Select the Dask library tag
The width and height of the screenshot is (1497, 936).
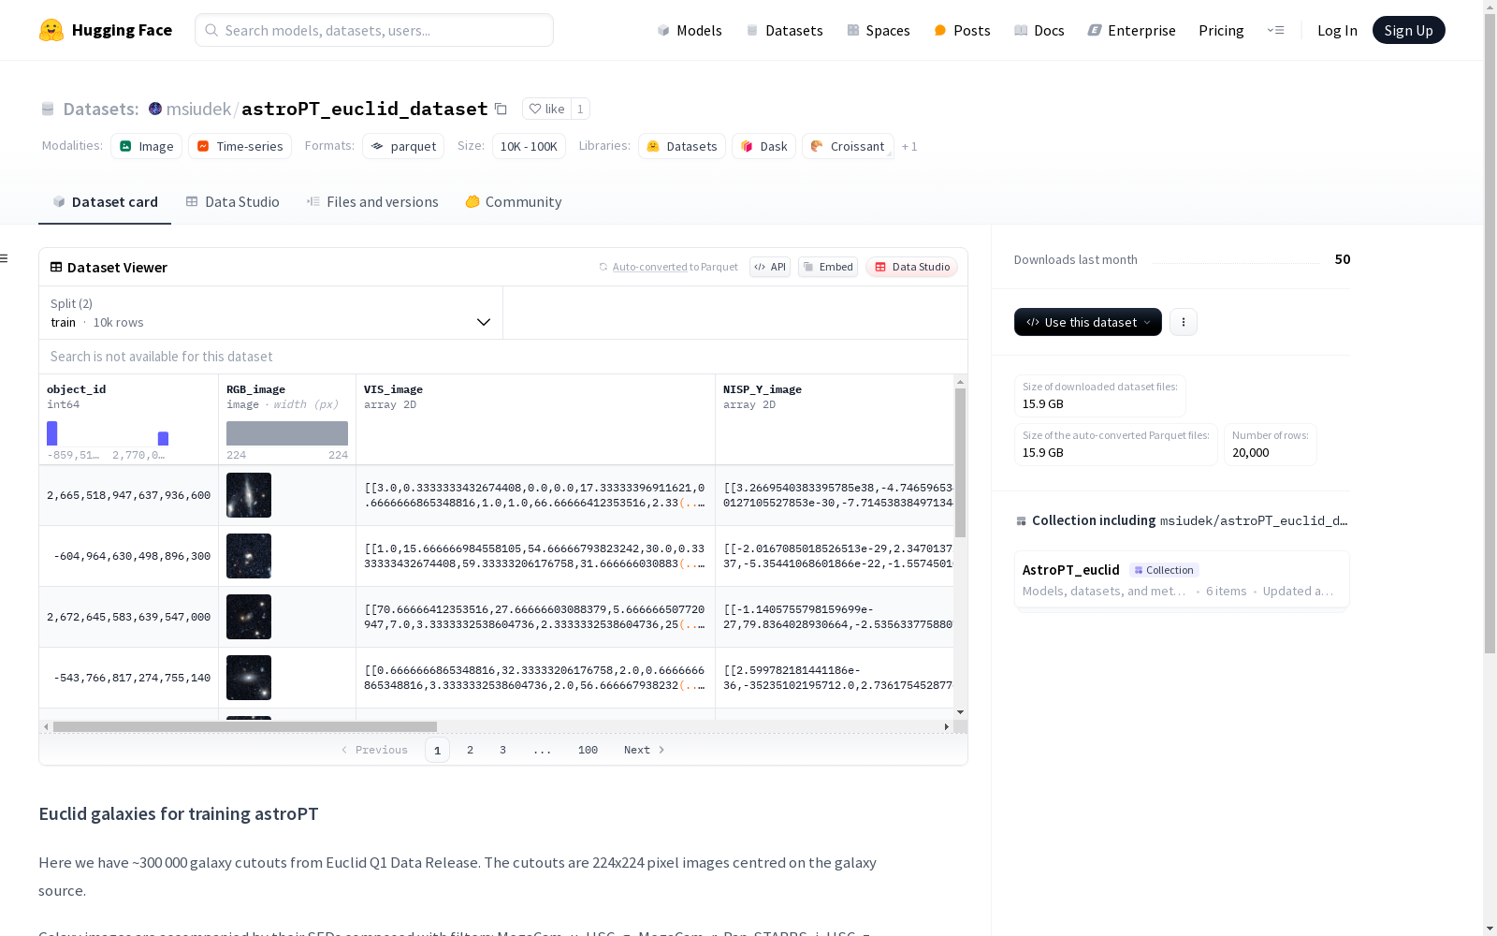pyautogui.click(x=764, y=146)
